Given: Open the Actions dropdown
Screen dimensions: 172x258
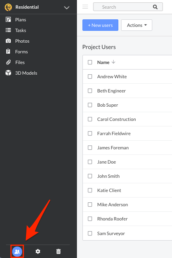Looking at the screenshot, I should point(136,25).
